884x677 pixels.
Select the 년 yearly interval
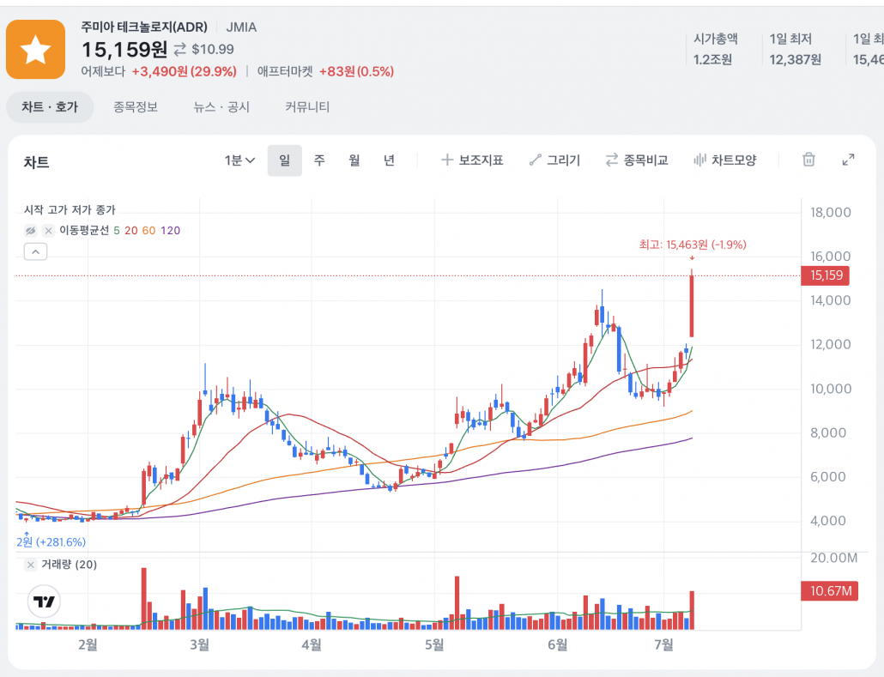[x=389, y=160]
